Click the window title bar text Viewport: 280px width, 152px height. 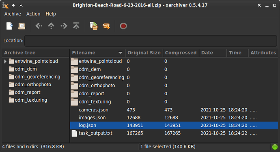140,5
